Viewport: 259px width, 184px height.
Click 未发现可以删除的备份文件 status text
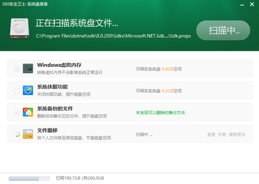[160, 113]
